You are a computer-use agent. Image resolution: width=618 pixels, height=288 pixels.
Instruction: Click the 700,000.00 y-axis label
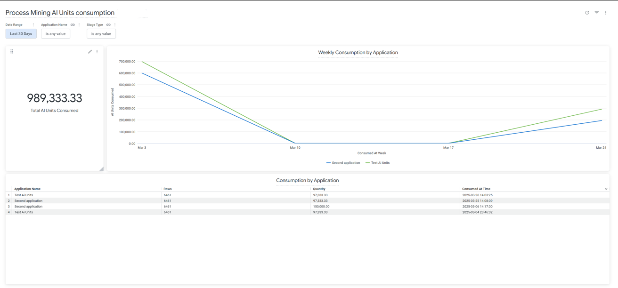[127, 62]
